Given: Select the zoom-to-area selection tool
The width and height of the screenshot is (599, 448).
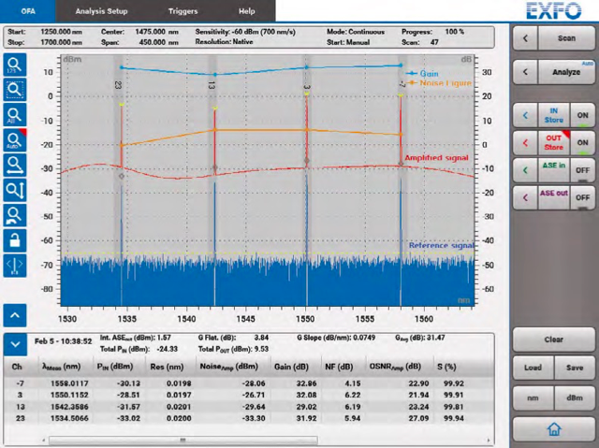Looking at the screenshot, I should pyautogui.click(x=15, y=91).
